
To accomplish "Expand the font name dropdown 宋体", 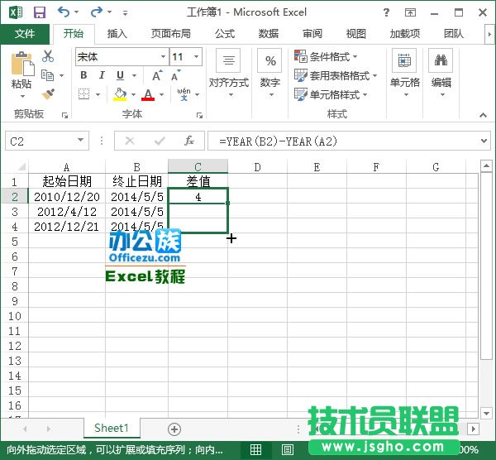I will (162, 57).
